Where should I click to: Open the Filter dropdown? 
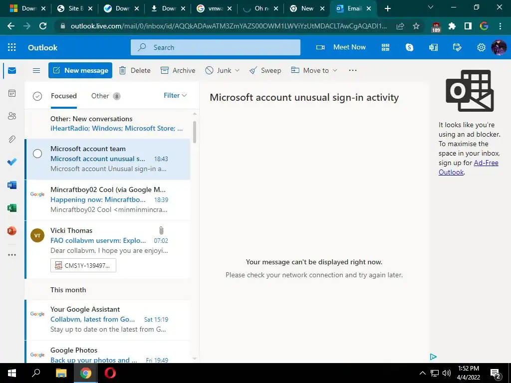point(175,95)
